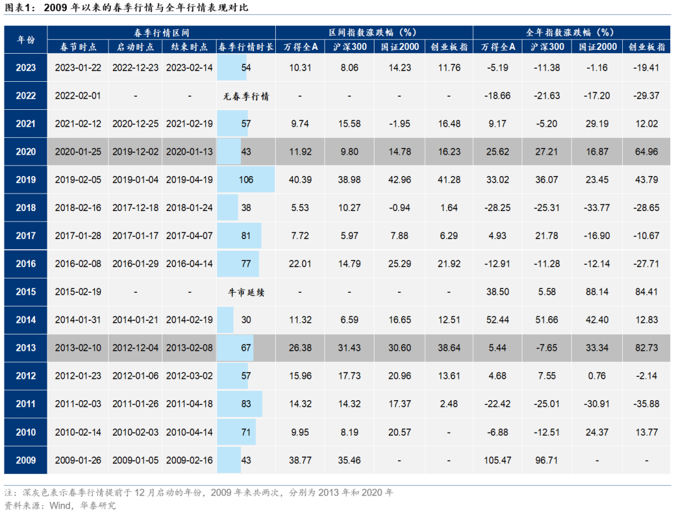Click the duration bar showing 30
This screenshot has height=515, width=674.
[225, 320]
